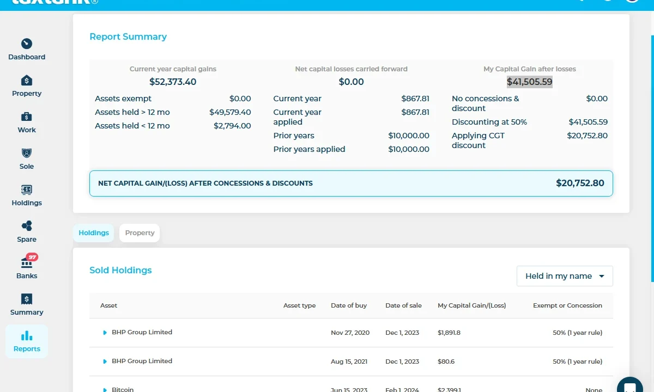The image size is (654, 392).
Task: Open the Work briefcase icon
Action: coord(27,117)
